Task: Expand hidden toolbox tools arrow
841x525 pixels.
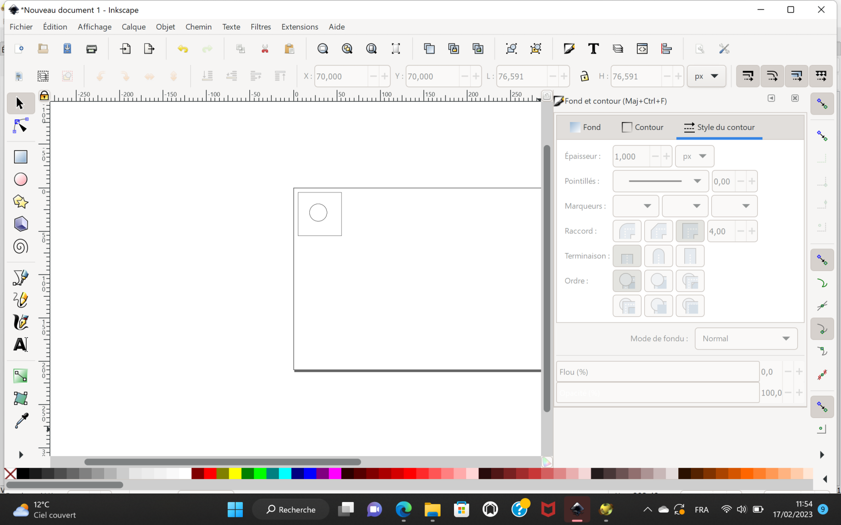Action: 21,454
